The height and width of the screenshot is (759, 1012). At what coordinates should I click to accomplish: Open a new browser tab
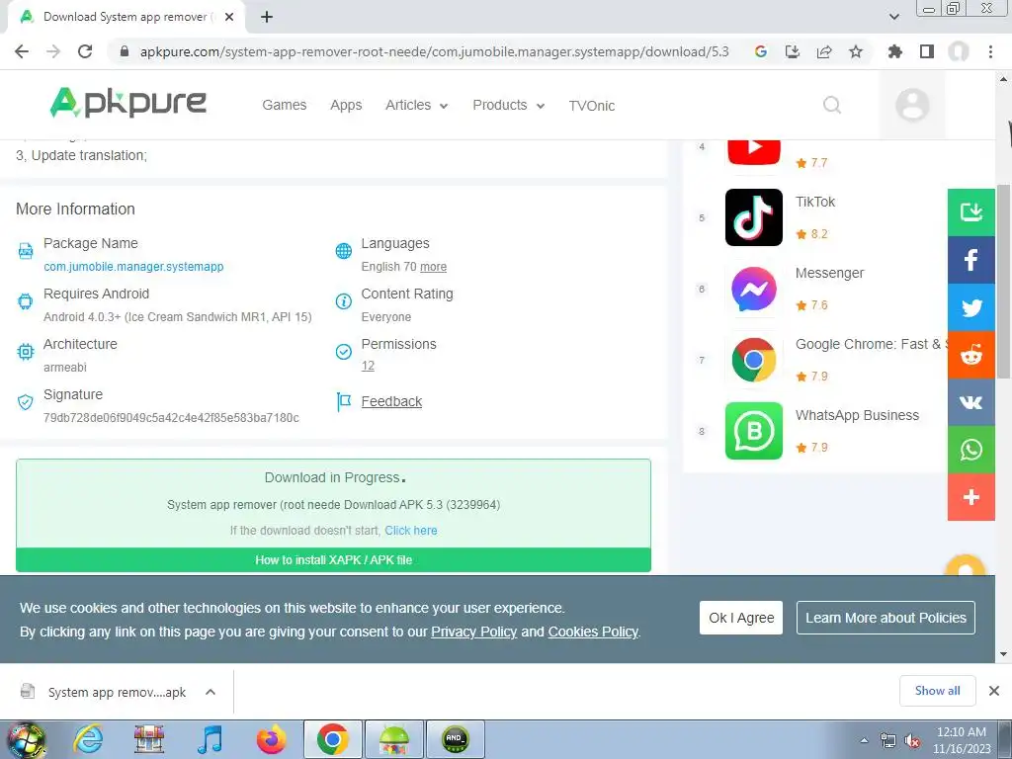click(x=267, y=17)
